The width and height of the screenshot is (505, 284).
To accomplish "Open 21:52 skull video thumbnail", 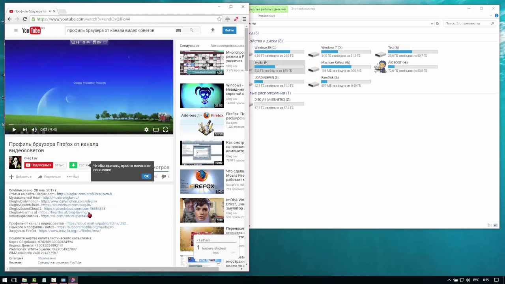I will (202, 95).
